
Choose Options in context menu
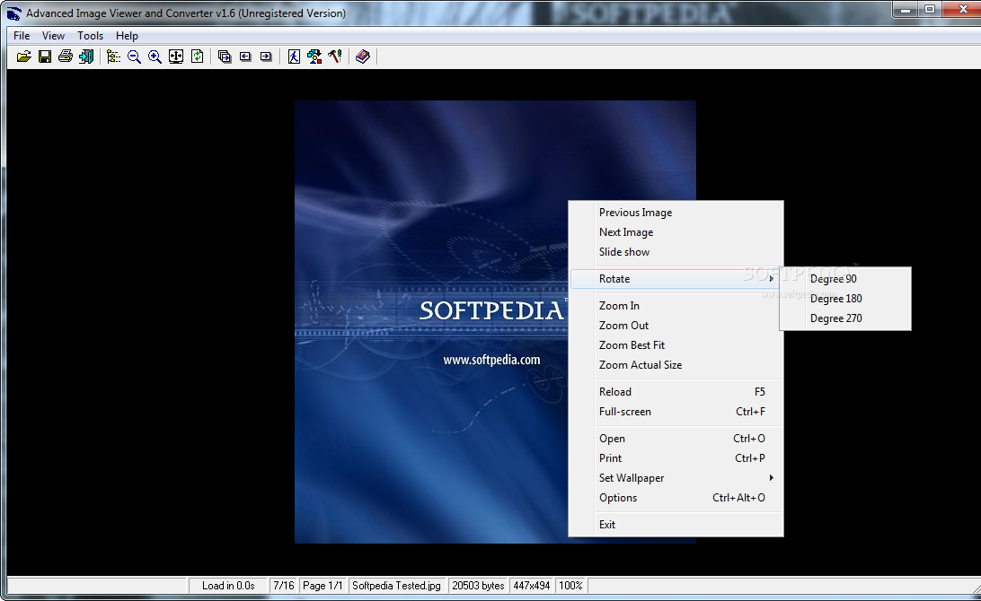pos(676,498)
